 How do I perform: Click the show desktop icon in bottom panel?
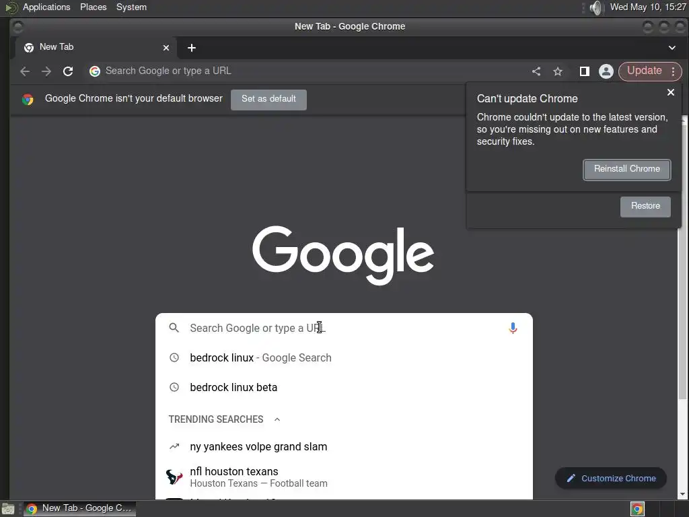(x=8, y=509)
